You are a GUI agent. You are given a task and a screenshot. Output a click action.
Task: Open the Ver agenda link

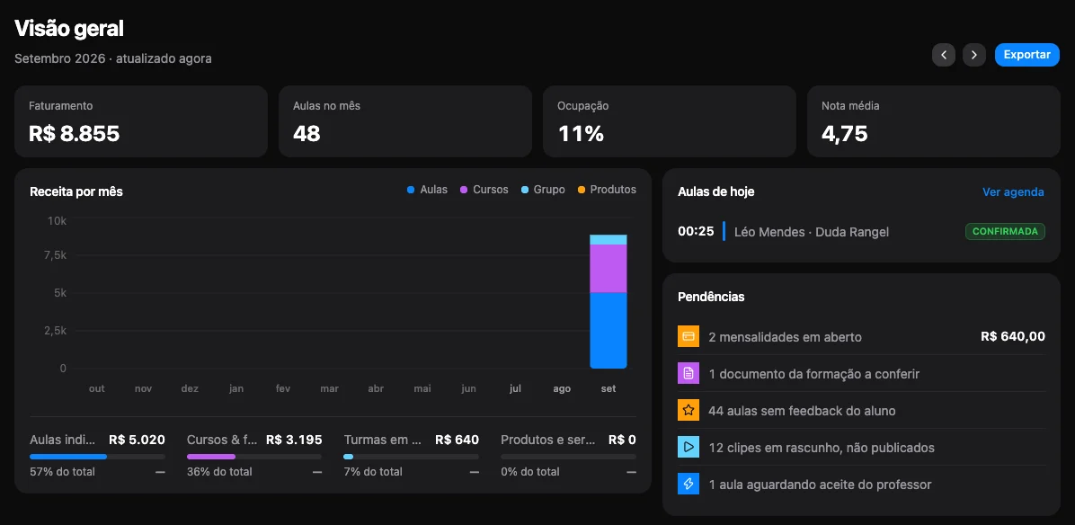click(x=1013, y=191)
